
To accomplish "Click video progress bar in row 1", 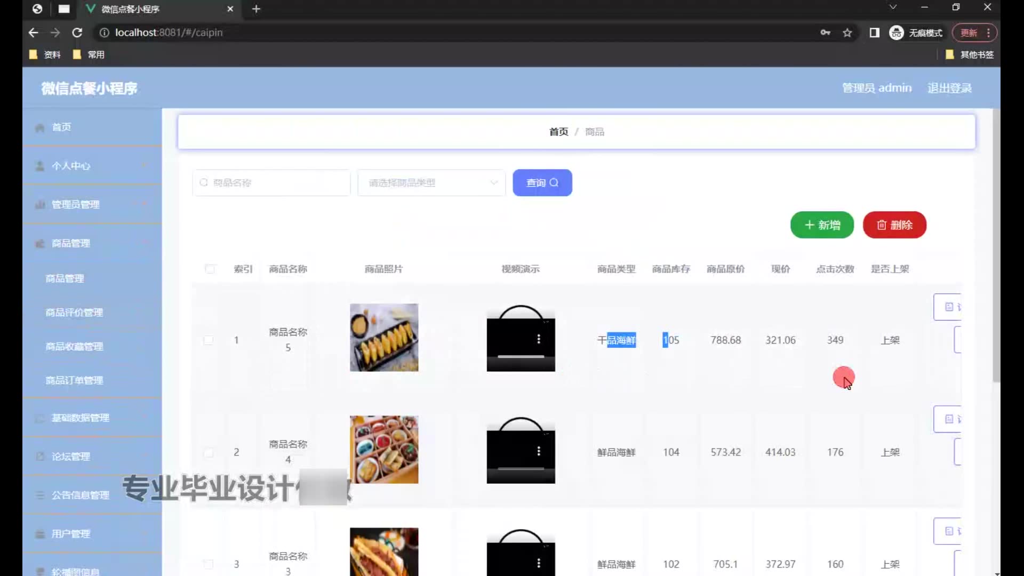I will pos(521,356).
